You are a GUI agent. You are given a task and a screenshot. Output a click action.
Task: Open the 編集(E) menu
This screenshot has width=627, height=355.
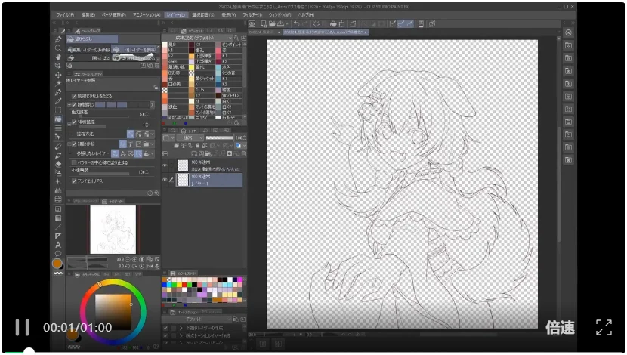(x=88, y=15)
